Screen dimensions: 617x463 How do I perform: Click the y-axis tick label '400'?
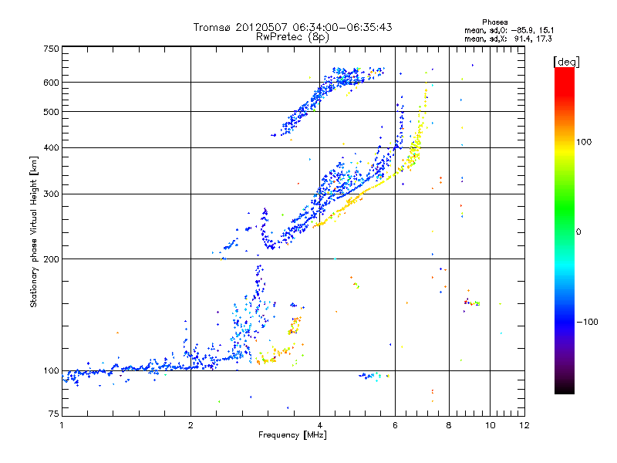click(x=52, y=147)
